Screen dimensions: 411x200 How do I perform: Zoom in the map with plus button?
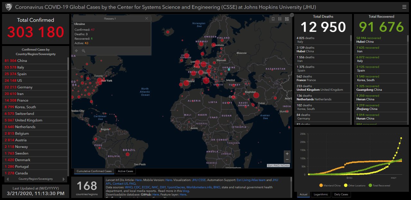pos(287,154)
